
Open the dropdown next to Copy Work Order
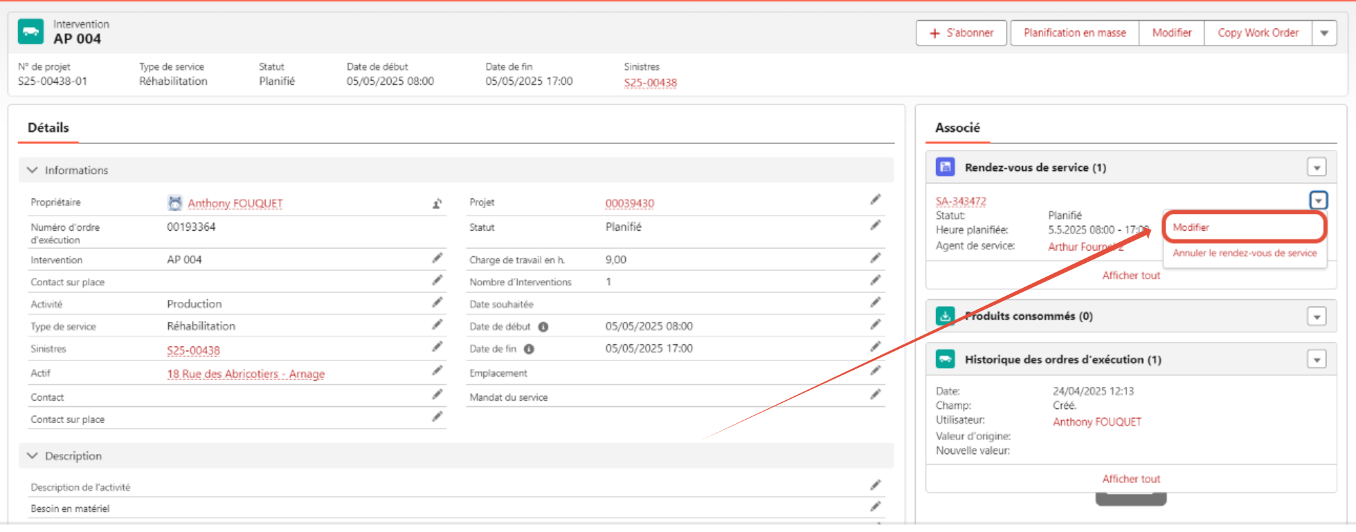coord(1324,33)
